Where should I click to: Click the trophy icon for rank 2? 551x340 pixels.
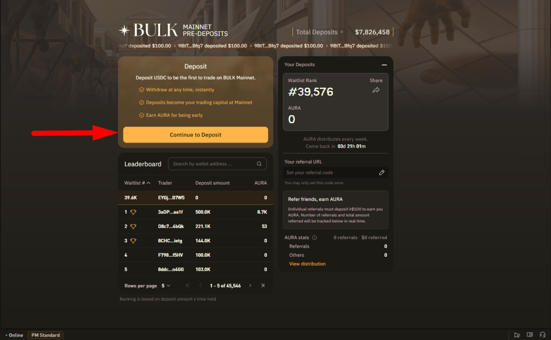(x=133, y=226)
